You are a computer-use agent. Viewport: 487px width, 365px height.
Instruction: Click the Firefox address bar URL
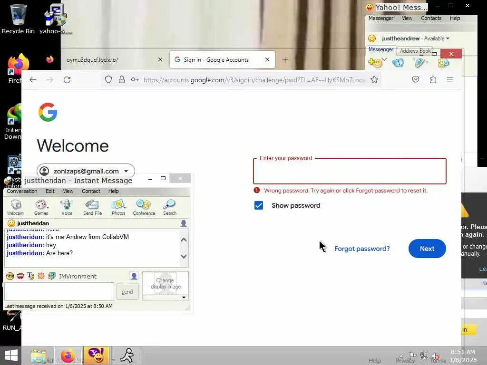tap(253, 80)
